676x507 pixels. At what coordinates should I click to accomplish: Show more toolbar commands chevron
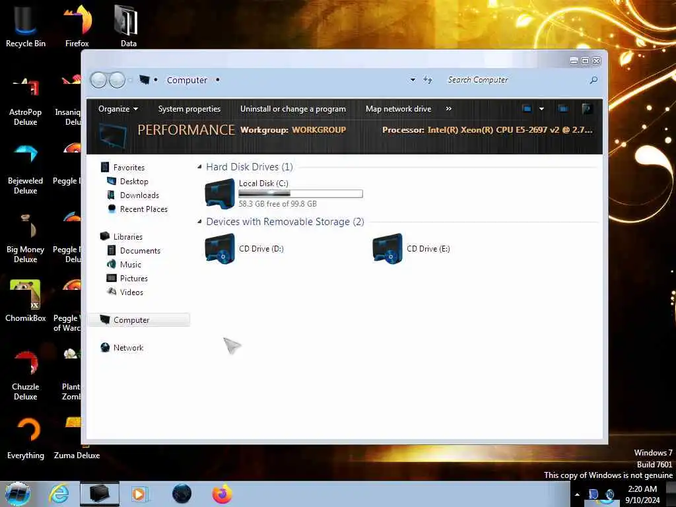(x=449, y=109)
